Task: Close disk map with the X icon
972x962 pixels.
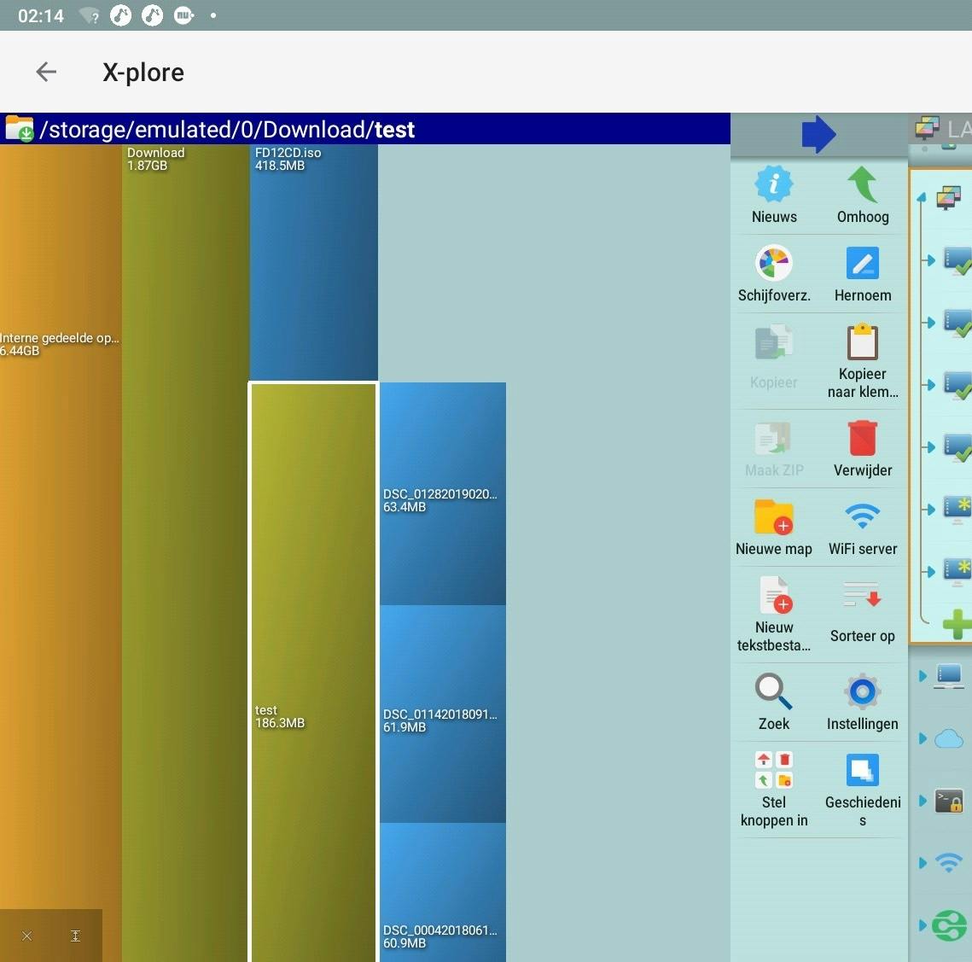Action: [26, 936]
